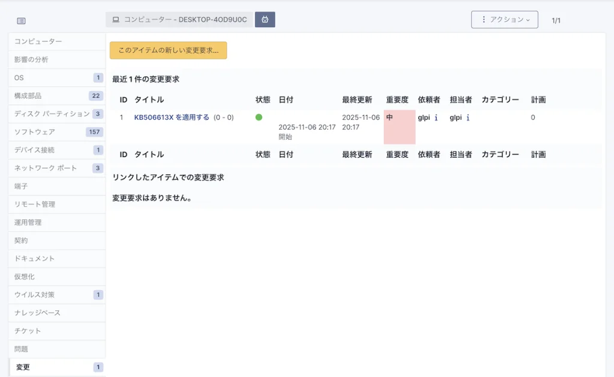Select コンピューター tab in sidebar
Screen dimensions: 614x377
57,41
